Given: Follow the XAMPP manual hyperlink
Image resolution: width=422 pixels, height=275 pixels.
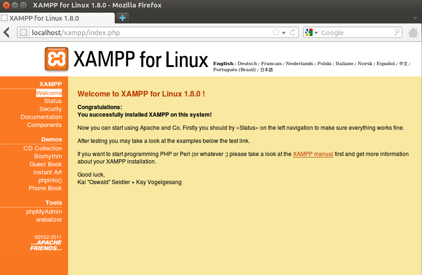Looking at the screenshot, I should point(313,154).
